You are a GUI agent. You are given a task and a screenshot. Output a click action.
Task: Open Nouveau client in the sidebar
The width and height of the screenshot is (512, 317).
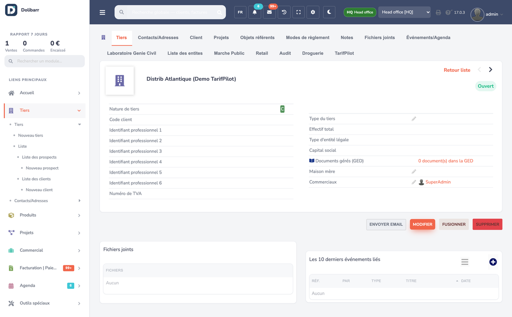click(39, 190)
